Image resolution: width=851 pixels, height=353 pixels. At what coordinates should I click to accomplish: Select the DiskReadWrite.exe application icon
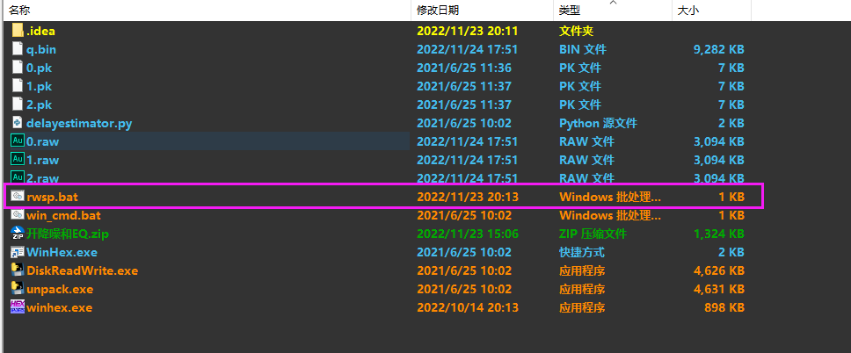click(18, 270)
